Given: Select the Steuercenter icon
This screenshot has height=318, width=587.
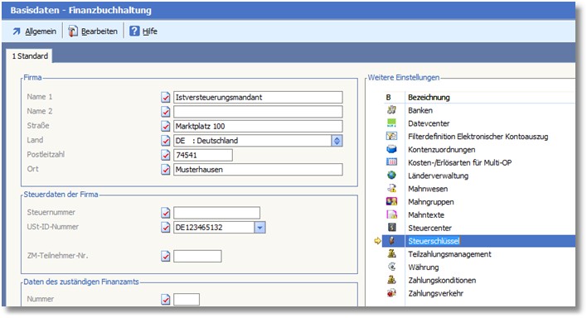Looking at the screenshot, I should pyautogui.click(x=391, y=228).
